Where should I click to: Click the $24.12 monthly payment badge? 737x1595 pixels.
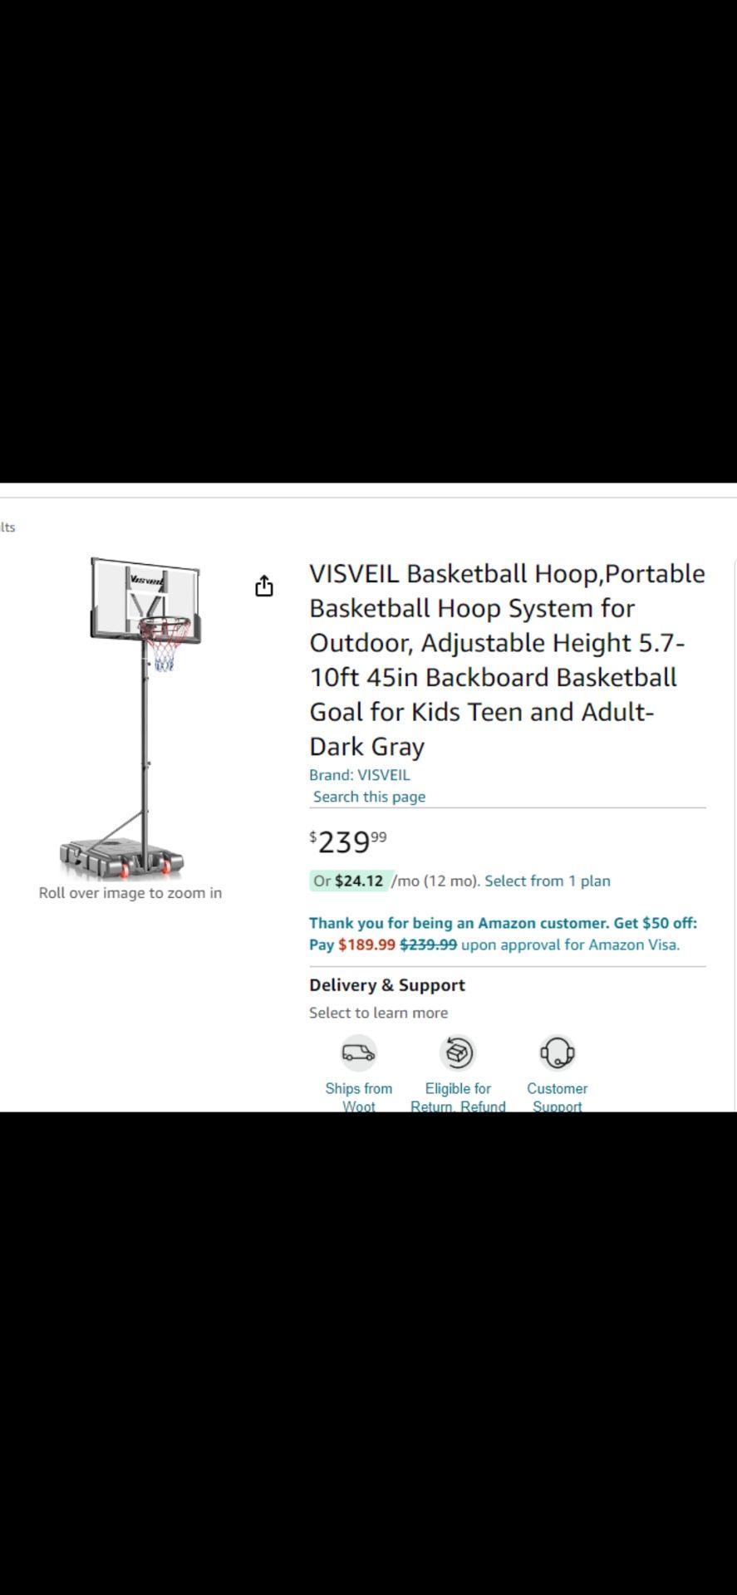[349, 881]
